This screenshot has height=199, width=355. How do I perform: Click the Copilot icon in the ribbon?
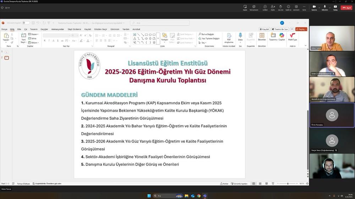click(282, 37)
